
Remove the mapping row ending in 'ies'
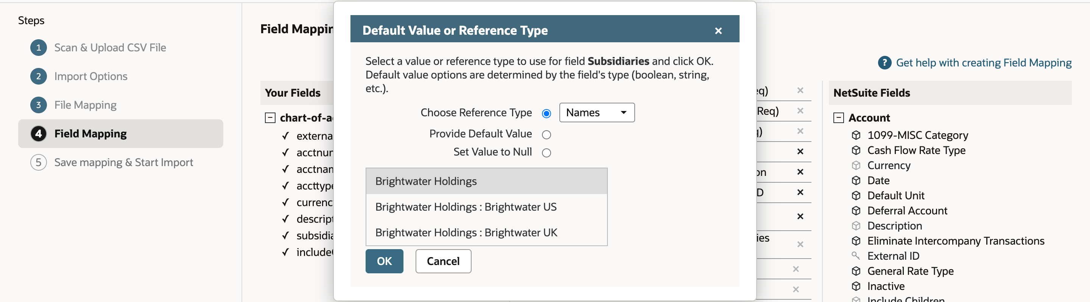(800, 244)
